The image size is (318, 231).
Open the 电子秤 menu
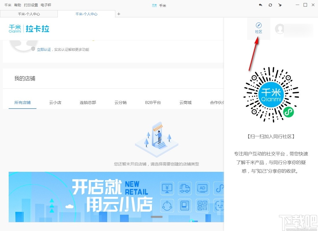pyautogui.click(x=46, y=5)
